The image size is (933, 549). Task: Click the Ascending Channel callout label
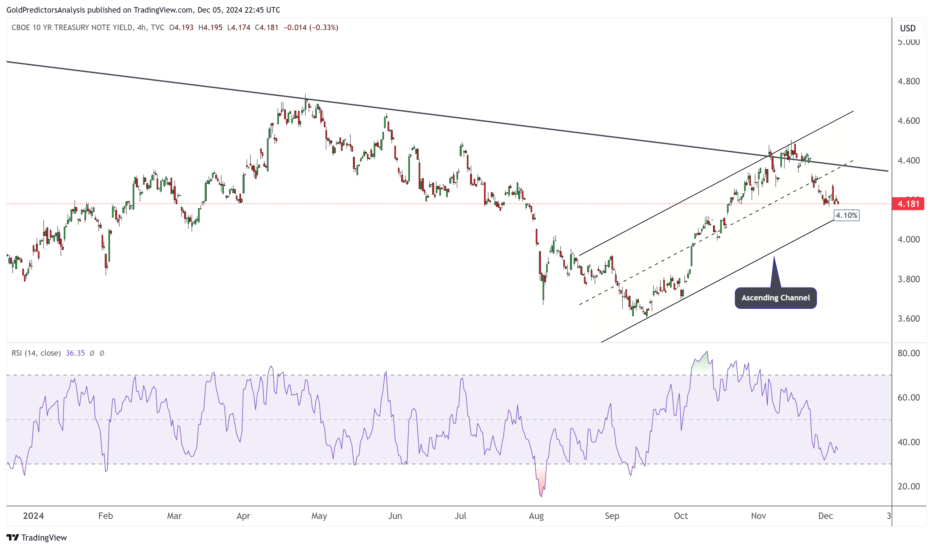pyautogui.click(x=775, y=298)
